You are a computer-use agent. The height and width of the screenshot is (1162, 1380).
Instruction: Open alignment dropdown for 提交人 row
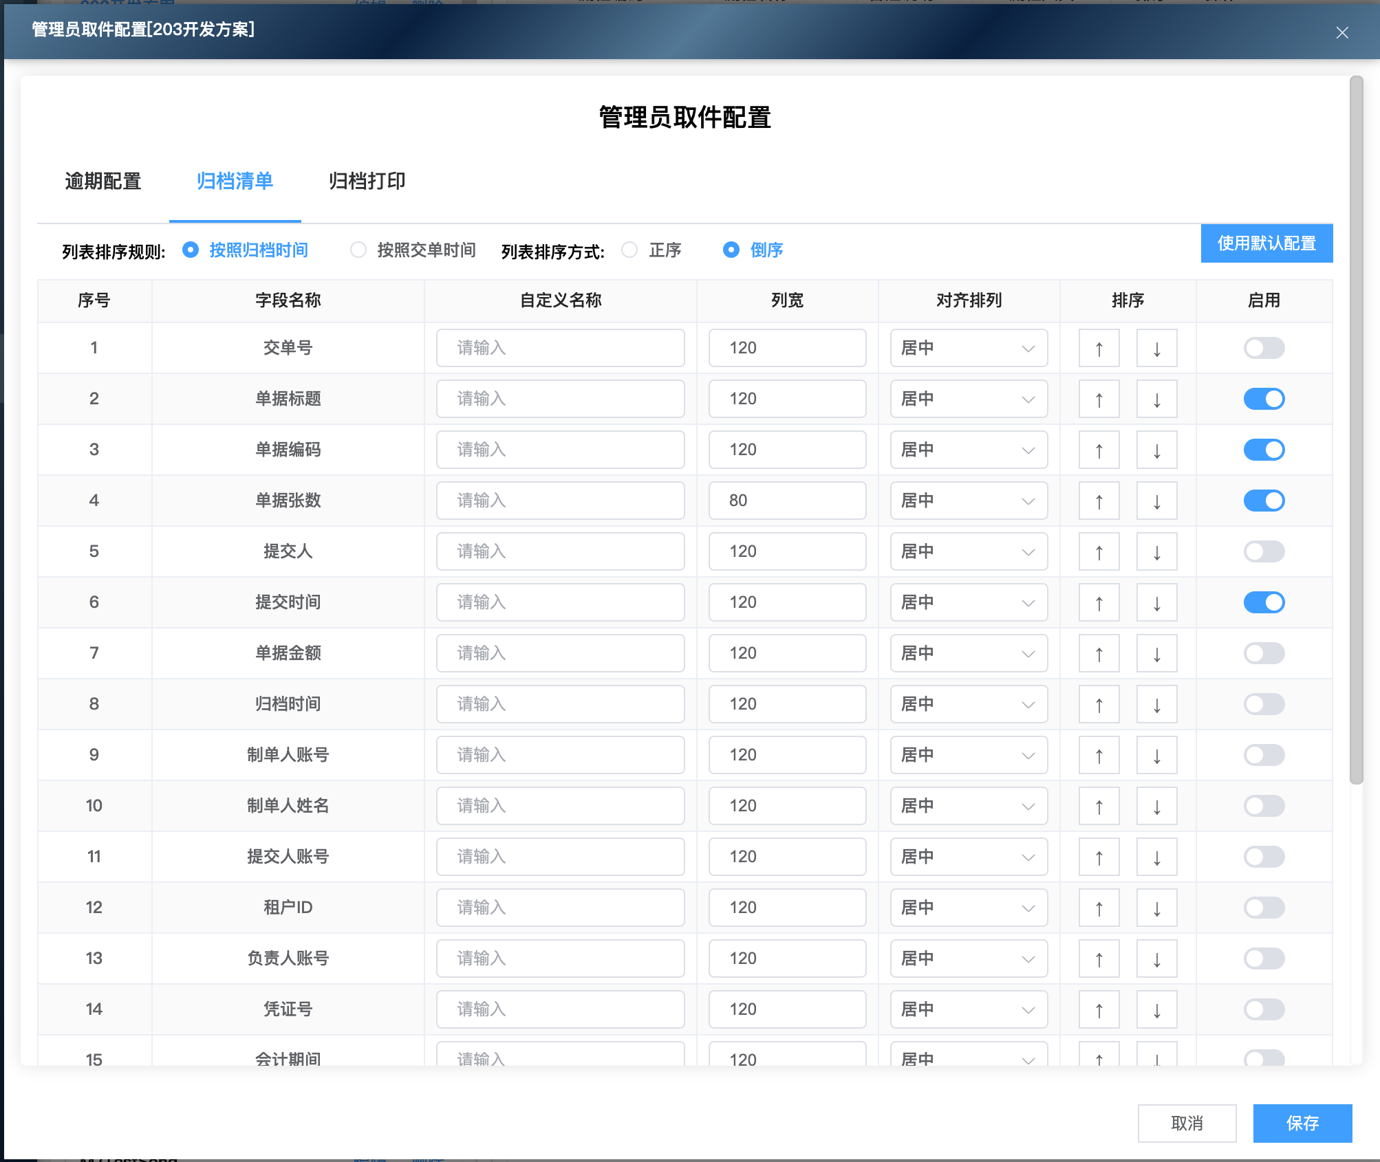coord(968,552)
